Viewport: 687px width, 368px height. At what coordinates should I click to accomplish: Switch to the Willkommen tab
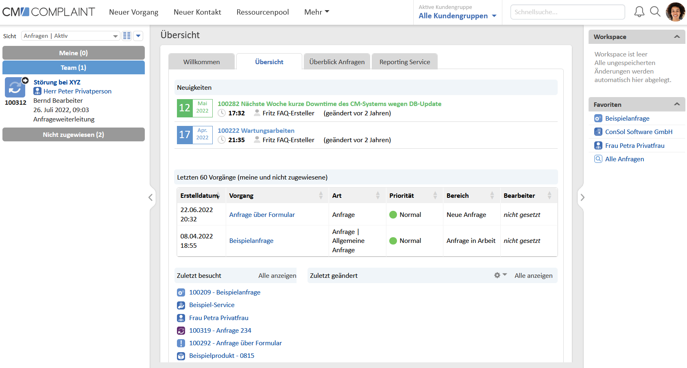coord(202,62)
